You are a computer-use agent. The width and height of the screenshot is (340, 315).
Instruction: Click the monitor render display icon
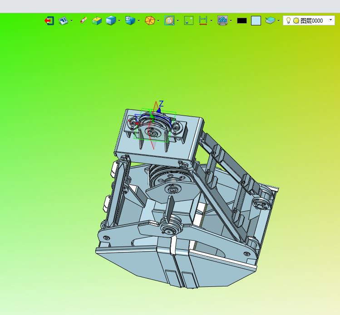pos(223,21)
